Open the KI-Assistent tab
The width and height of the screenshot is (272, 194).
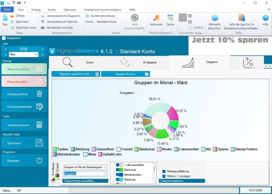pos(138,62)
